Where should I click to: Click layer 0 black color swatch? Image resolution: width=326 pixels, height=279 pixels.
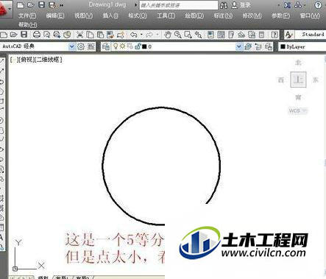tap(144, 46)
